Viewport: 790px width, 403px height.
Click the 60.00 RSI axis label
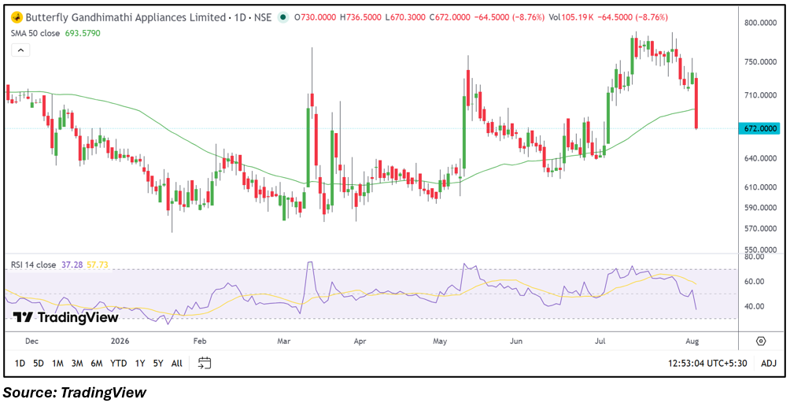755,282
